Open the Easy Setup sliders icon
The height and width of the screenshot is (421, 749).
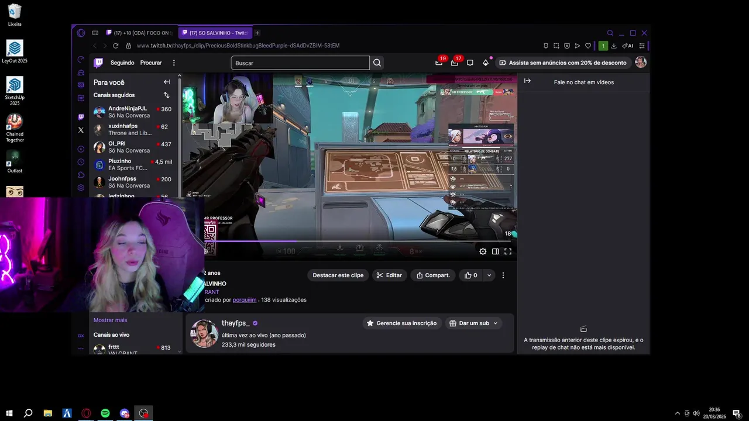pos(642,46)
